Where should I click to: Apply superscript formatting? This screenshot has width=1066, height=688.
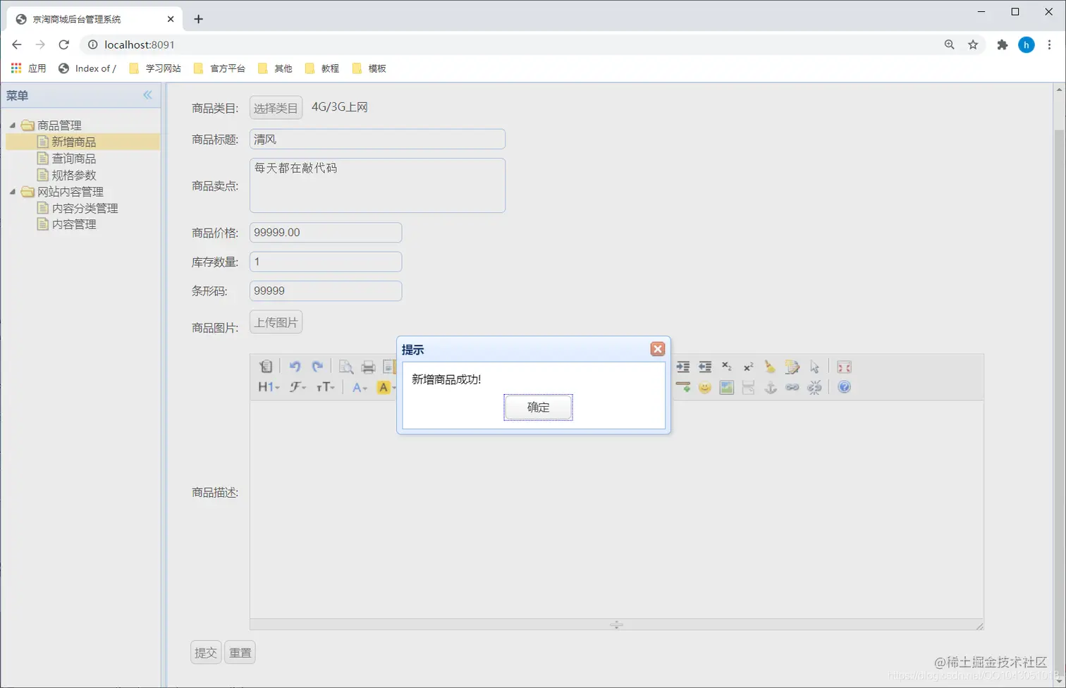[x=749, y=367]
